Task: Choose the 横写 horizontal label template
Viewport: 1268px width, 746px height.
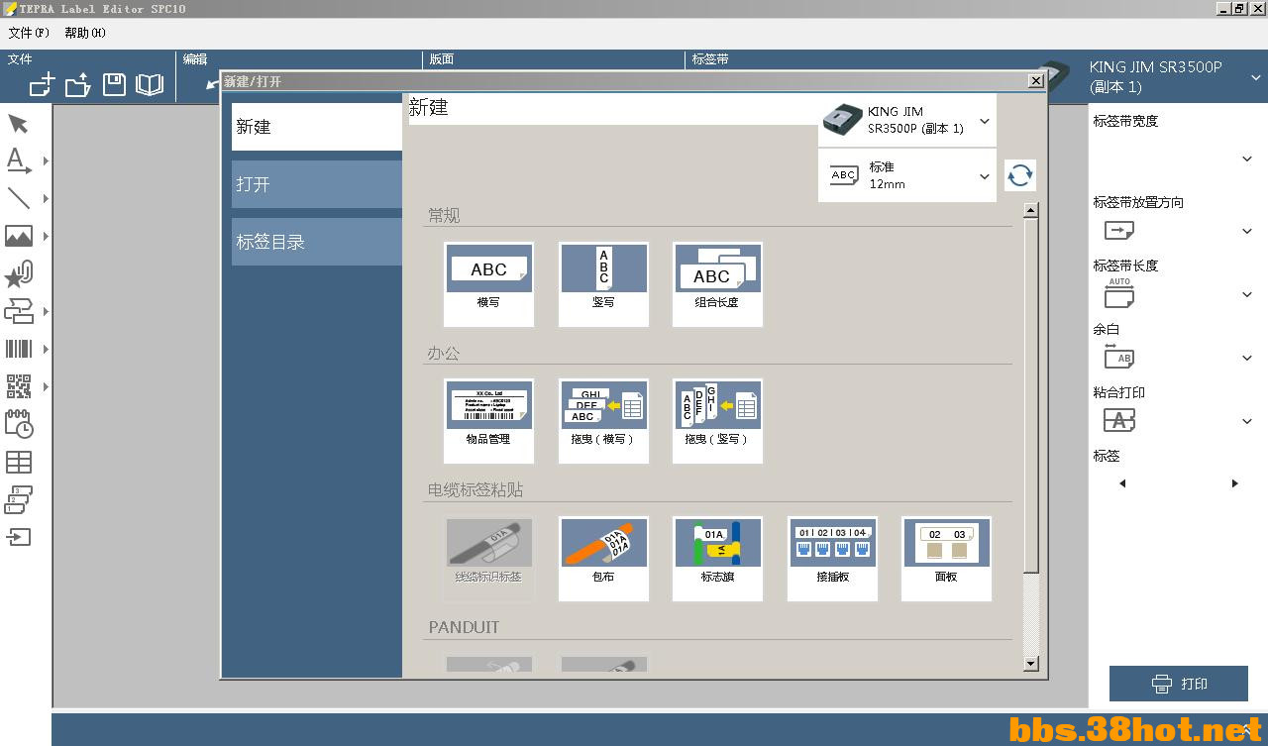Action: [488, 284]
